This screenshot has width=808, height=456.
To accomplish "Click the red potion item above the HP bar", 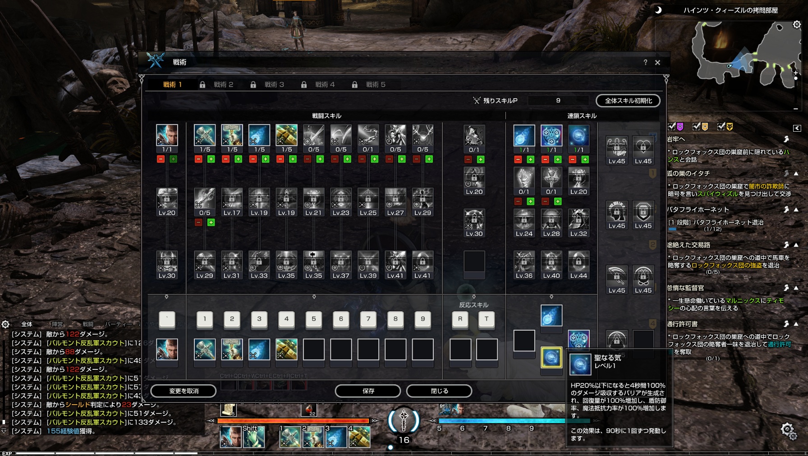I will pyautogui.click(x=309, y=410).
